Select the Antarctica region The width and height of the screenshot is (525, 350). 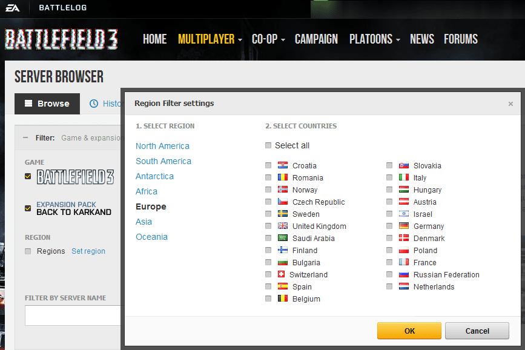coord(154,176)
